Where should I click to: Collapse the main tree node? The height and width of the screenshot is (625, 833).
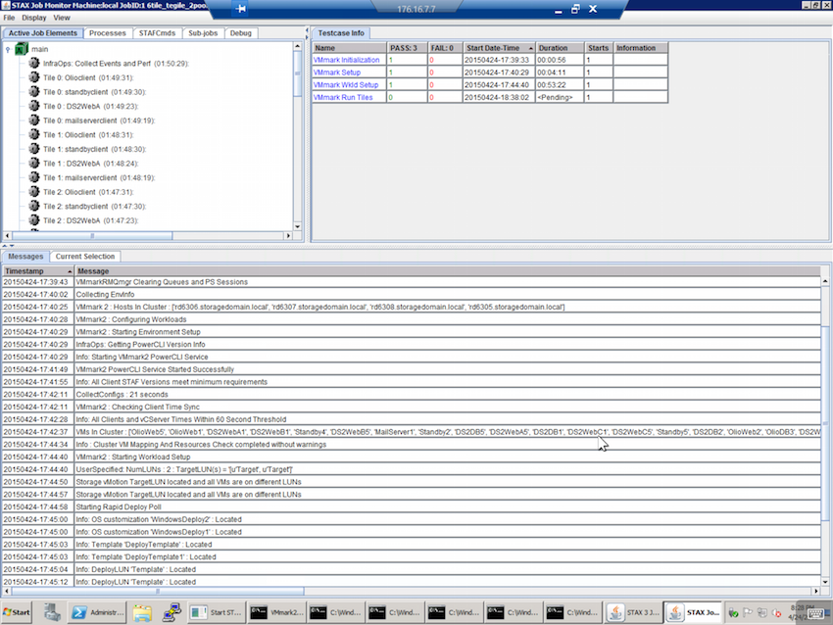coord(8,49)
